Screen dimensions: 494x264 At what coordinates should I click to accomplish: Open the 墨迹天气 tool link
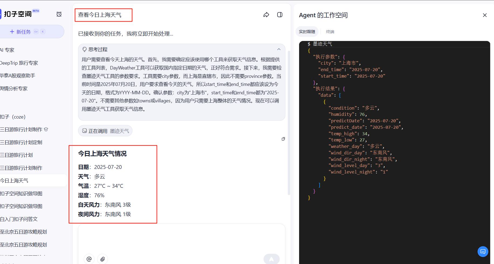(x=119, y=131)
